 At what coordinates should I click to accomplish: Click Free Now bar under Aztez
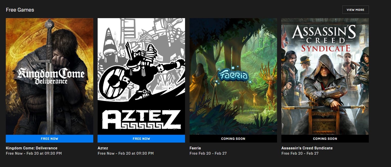[x=141, y=139]
